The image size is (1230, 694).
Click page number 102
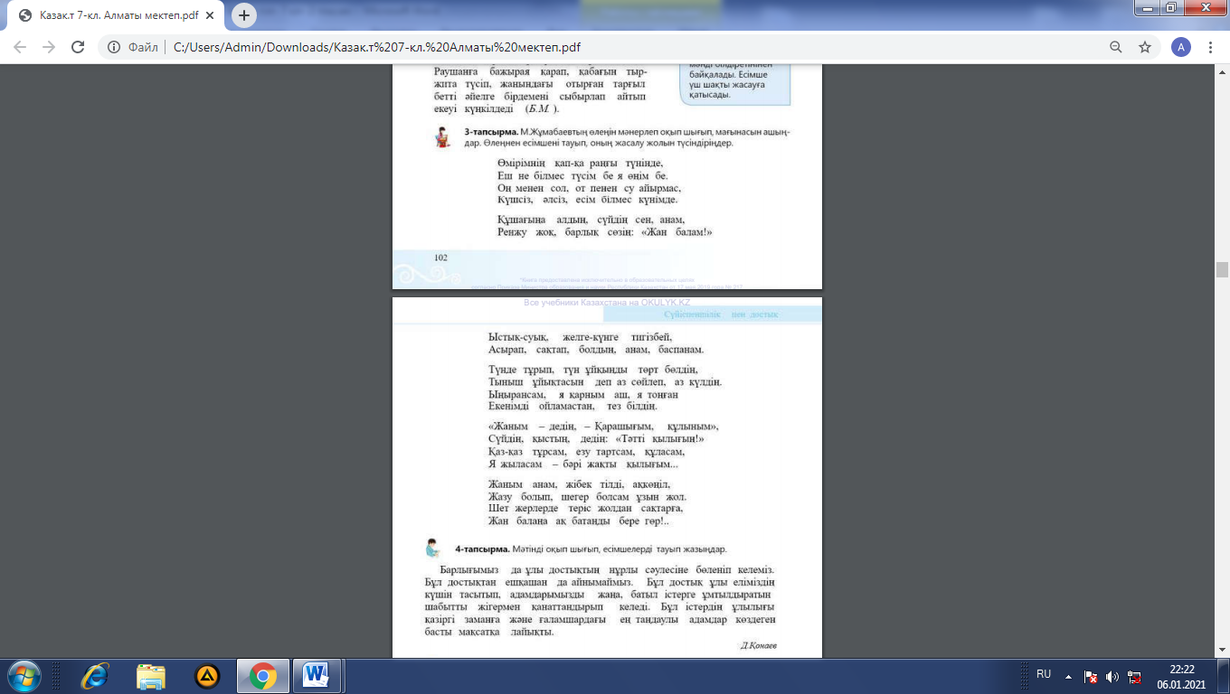pyautogui.click(x=441, y=258)
